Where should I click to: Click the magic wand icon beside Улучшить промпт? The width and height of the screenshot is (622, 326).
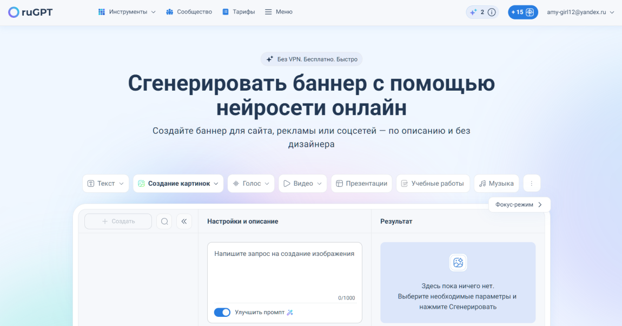coord(290,313)
